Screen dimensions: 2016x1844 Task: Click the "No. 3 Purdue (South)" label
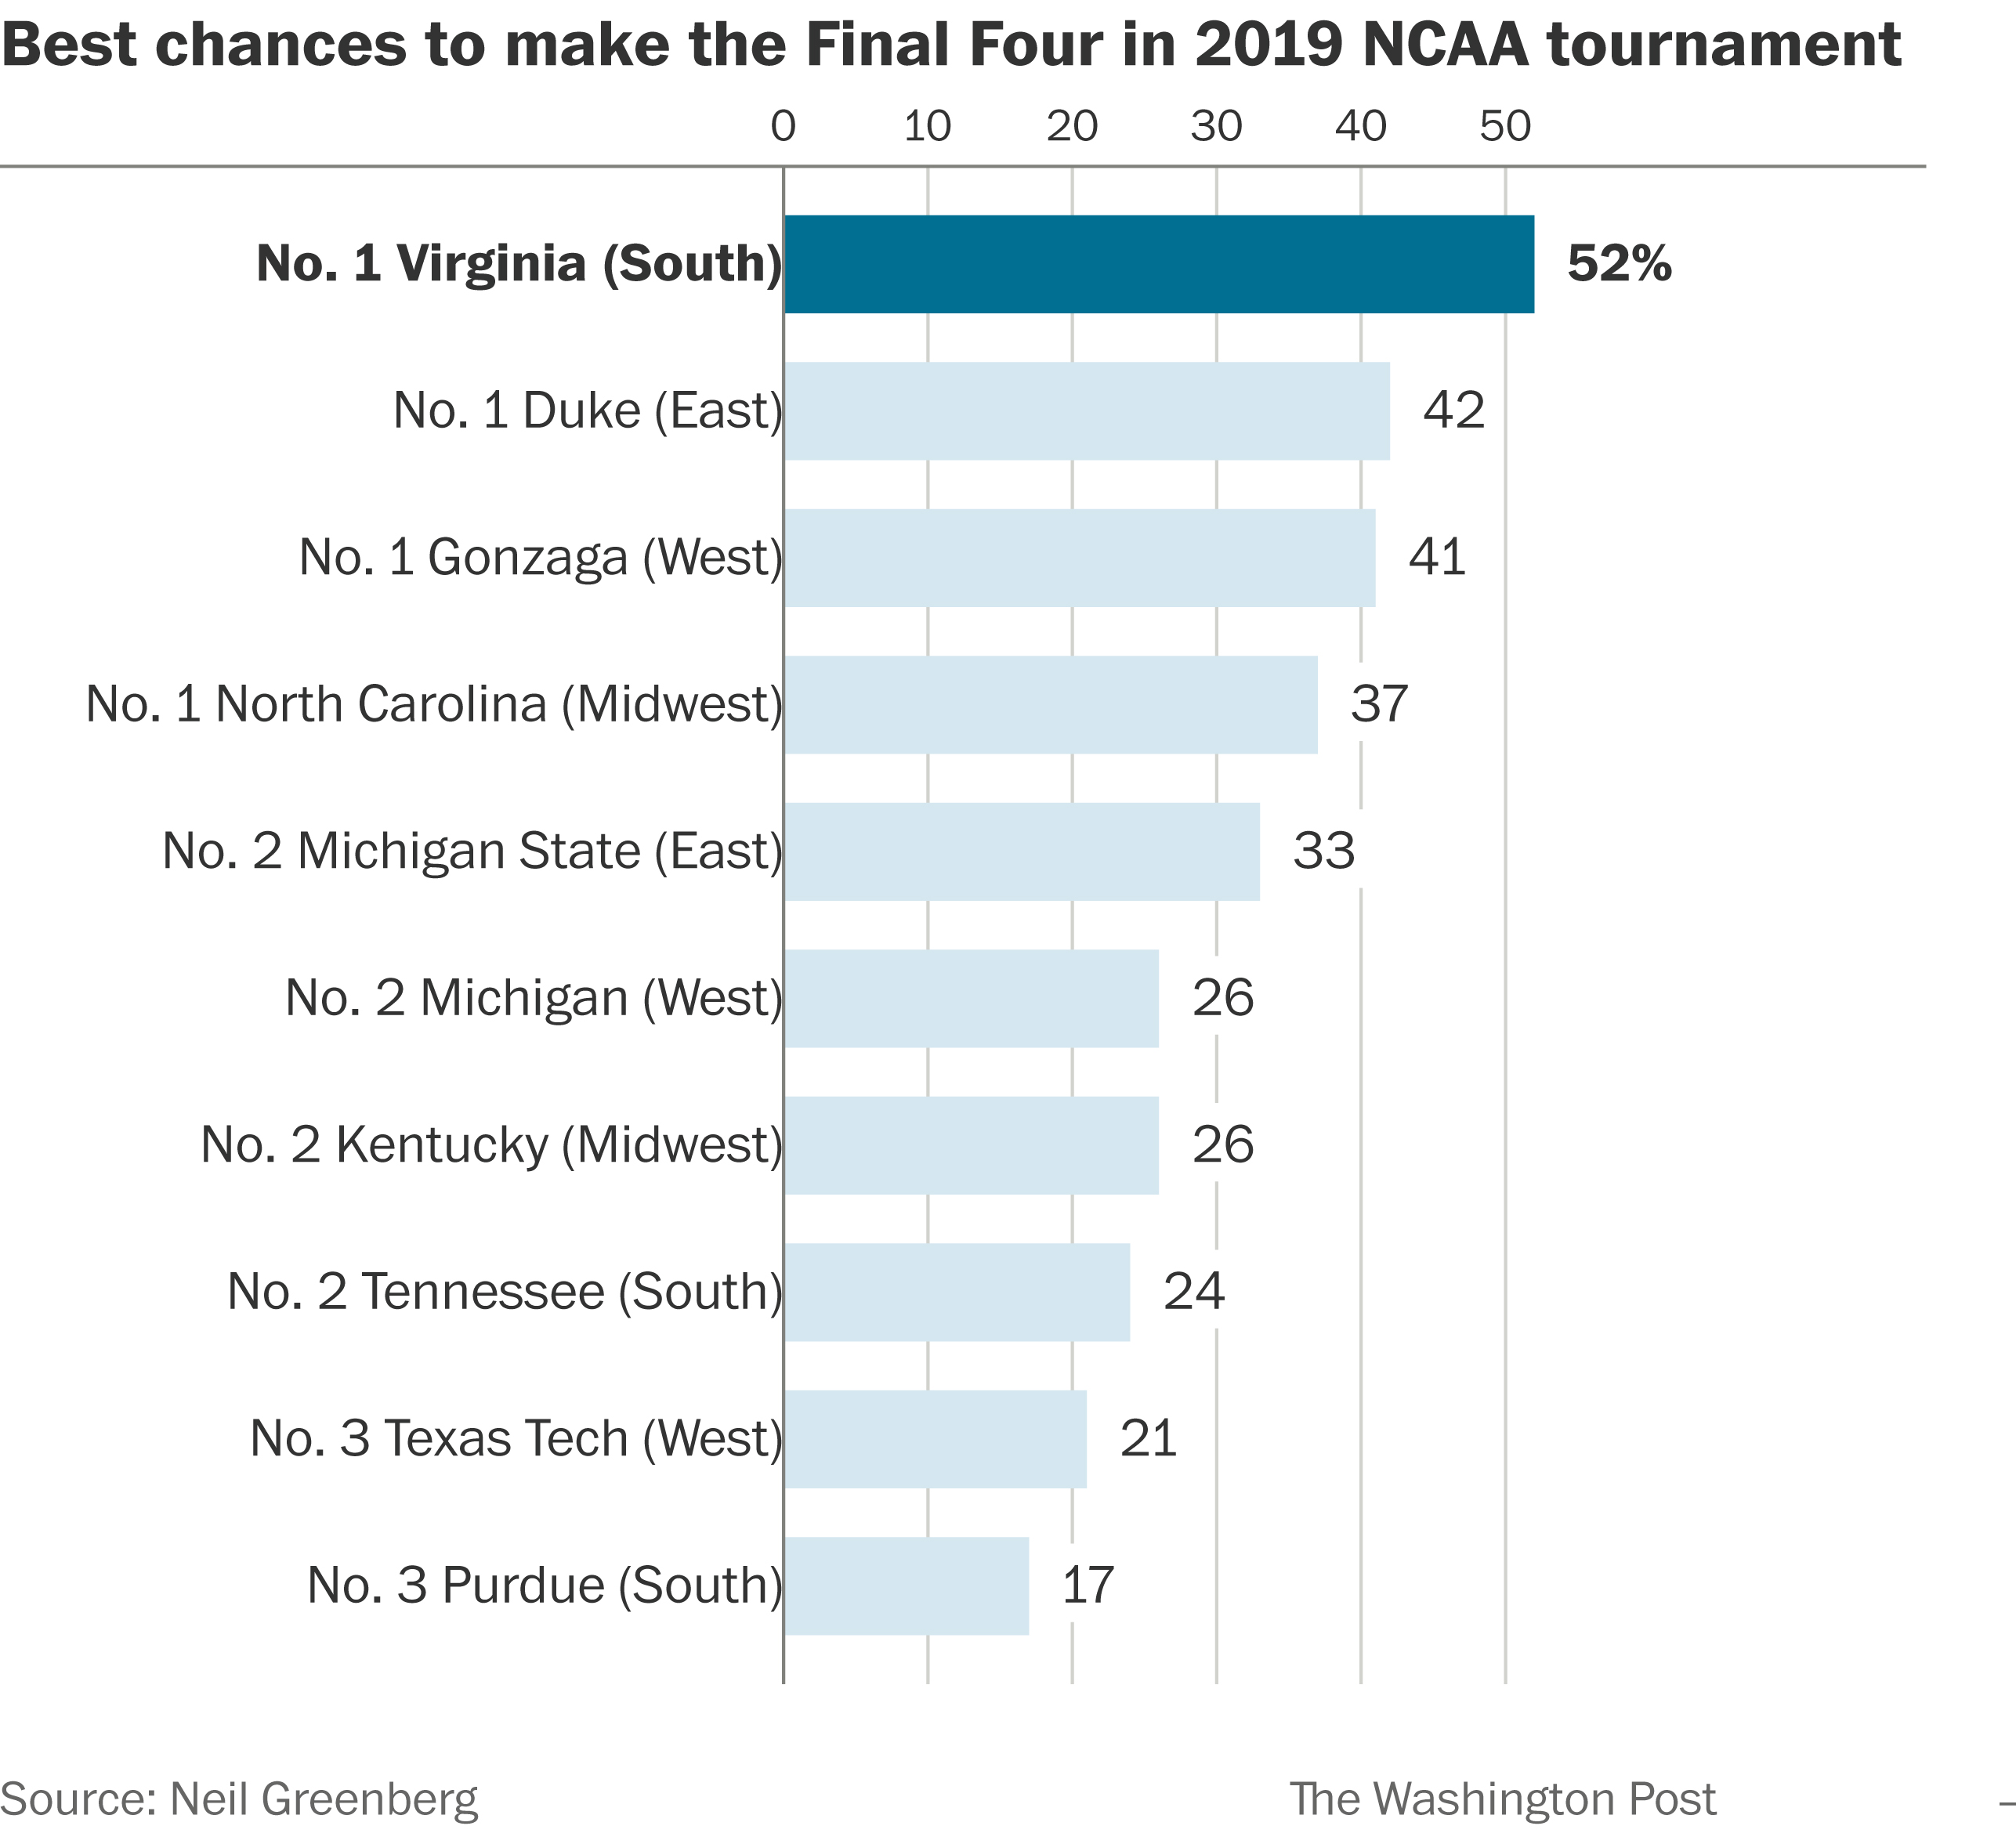544,1586
